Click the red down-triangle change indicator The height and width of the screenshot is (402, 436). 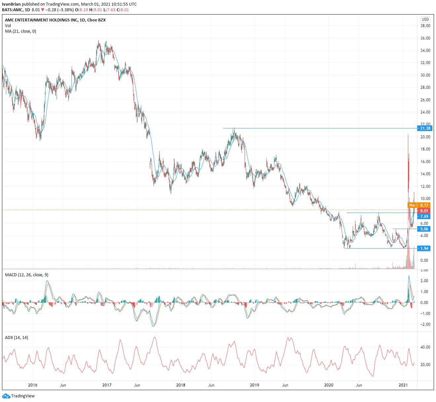click(x=42, y=10)
